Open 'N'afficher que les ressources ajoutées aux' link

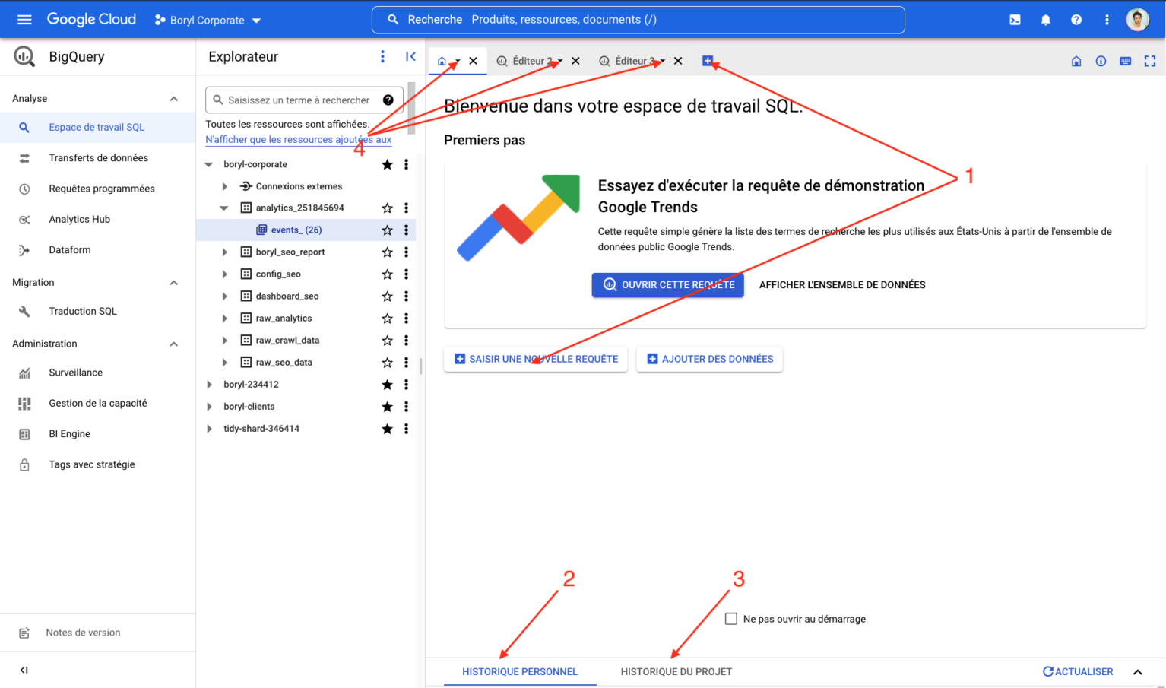[x=298, y=139]
